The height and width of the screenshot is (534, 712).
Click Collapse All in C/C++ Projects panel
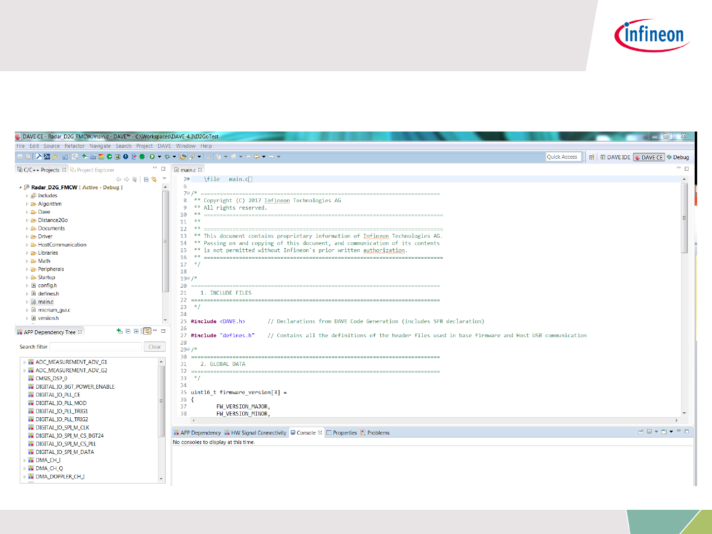point(146,179)
